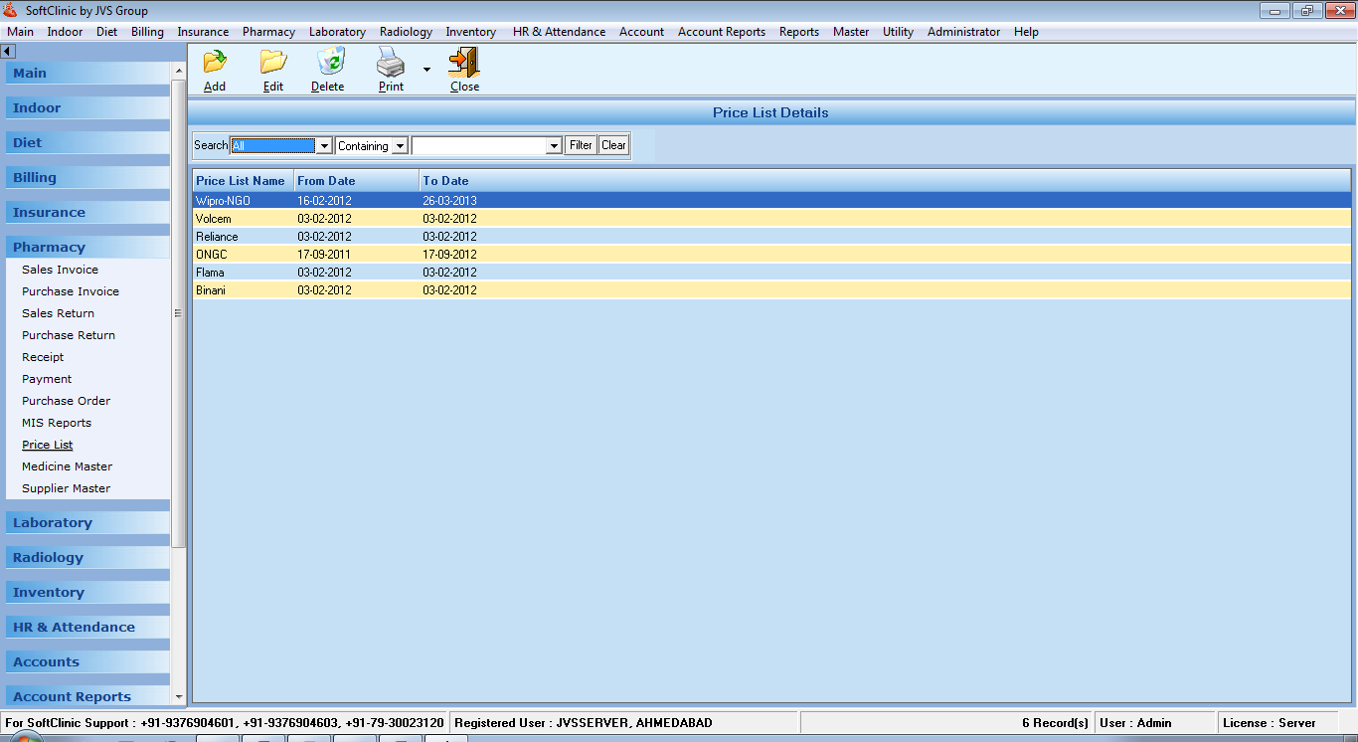
Task: Click the SoftClinic app icon in title bar
Action: tap(11, 11)
